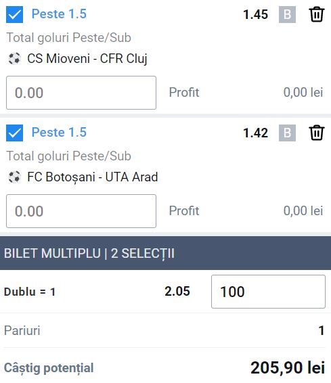The image size is (331, 383).
Task: Click the second Peste 1.5 selection label
Action: point(59,132)
